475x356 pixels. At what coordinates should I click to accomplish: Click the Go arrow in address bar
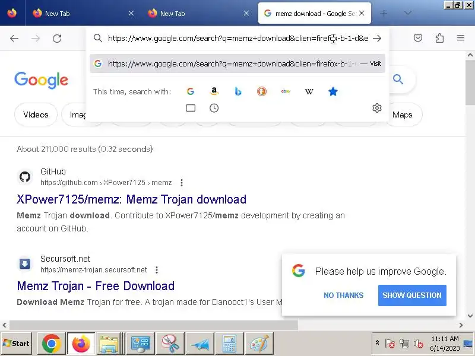pos(377,38)
